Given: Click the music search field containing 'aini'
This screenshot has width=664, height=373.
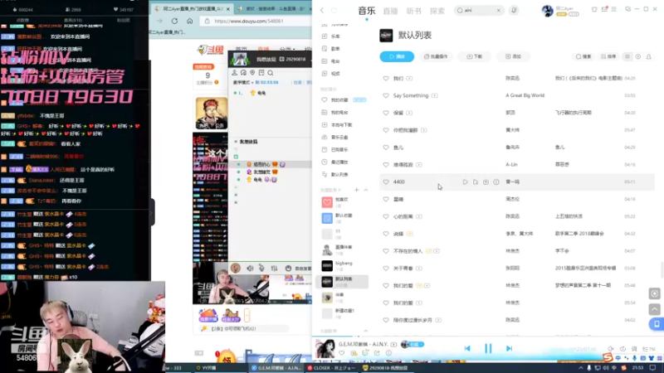Looking at the screenshot, I should point(478,10).
